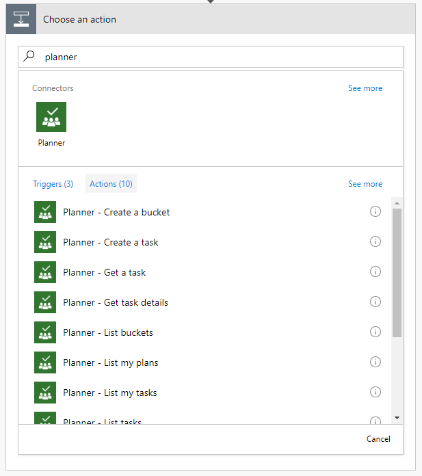422x476 pixels.
Task: Click icon beside List my tasks
Action: [x=45, y=392]
